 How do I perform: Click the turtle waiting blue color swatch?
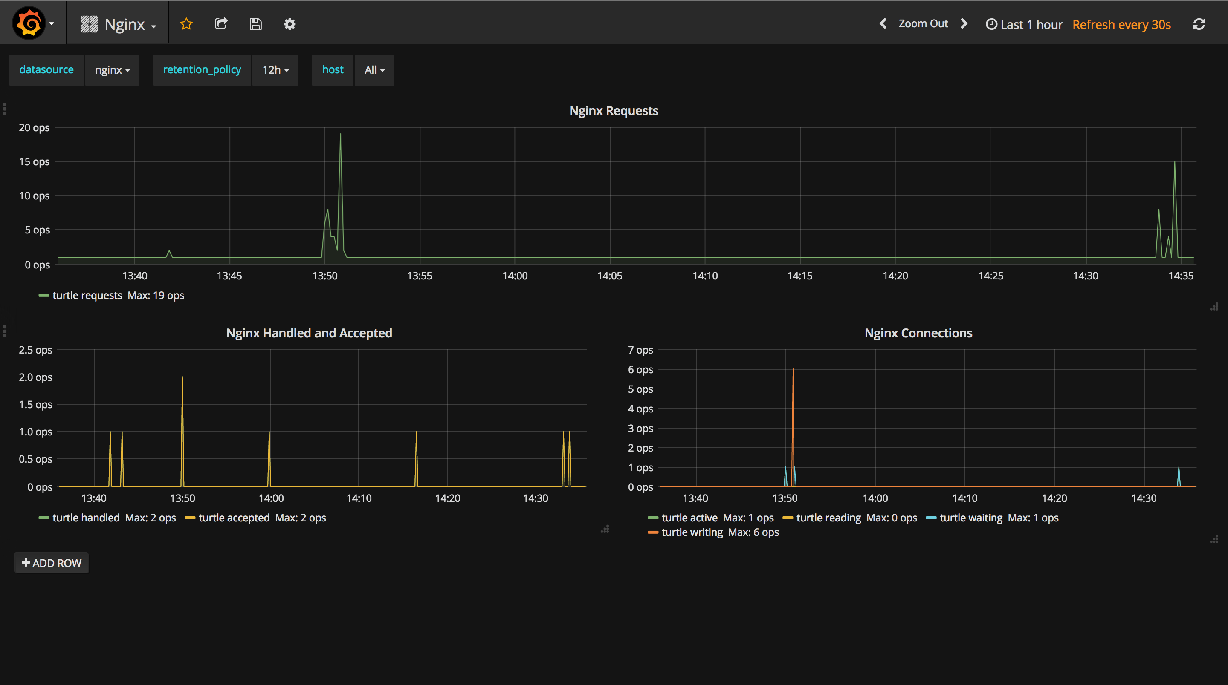(x=931, y=518)
